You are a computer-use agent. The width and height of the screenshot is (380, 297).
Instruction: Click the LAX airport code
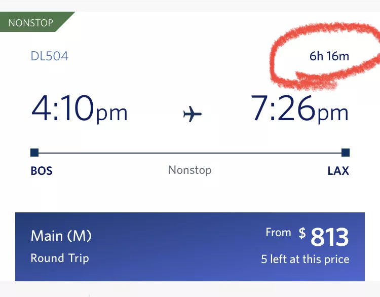coord(338,171)
